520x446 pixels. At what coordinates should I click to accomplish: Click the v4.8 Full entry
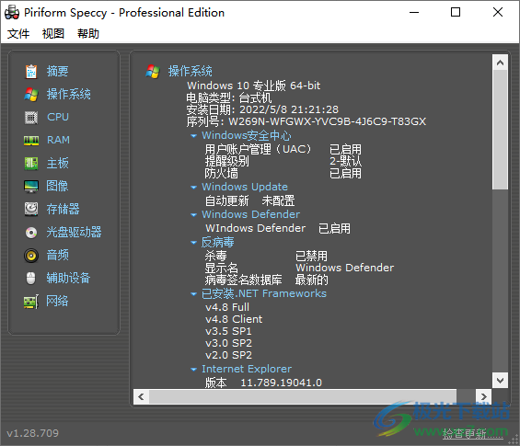227,307
